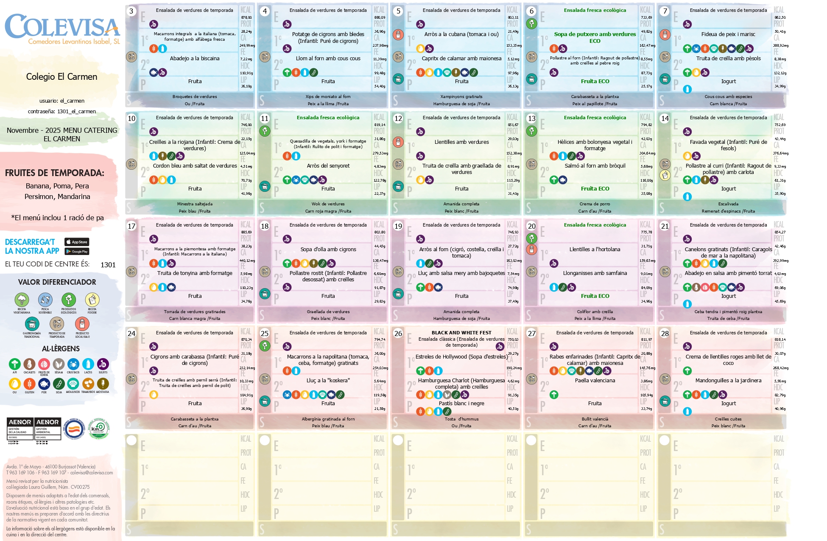Image resolution: width=827 pixels, height=541 pixels.
Task: Select the Lactis allergen legend icon
Action: pos(88,364)
